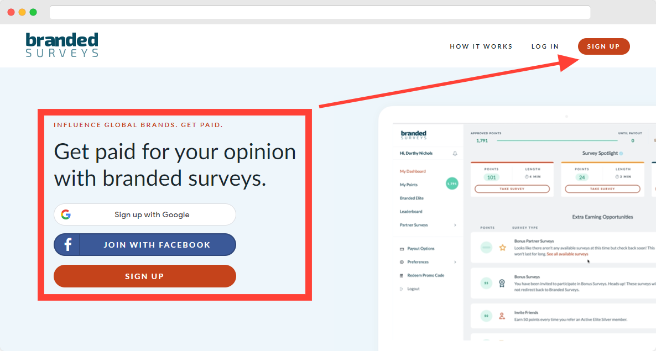Click the notification bell icon

tap(455, 153)
